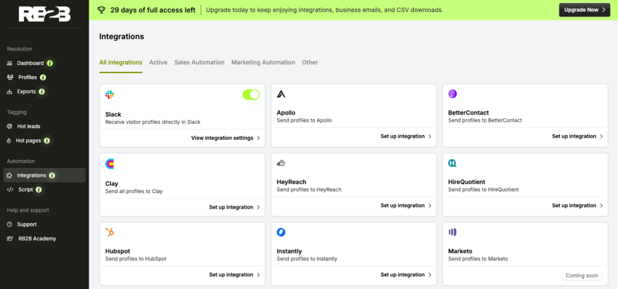Click info badge next to Dashboard
Screen dimensions: 618x289
(50, 63)
